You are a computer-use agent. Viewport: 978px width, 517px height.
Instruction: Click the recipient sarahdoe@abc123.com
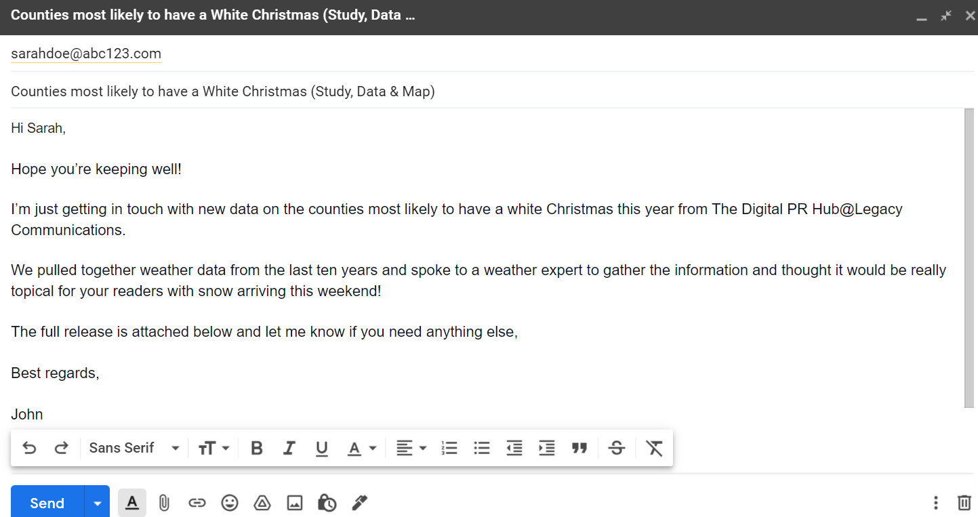[86, 54]
